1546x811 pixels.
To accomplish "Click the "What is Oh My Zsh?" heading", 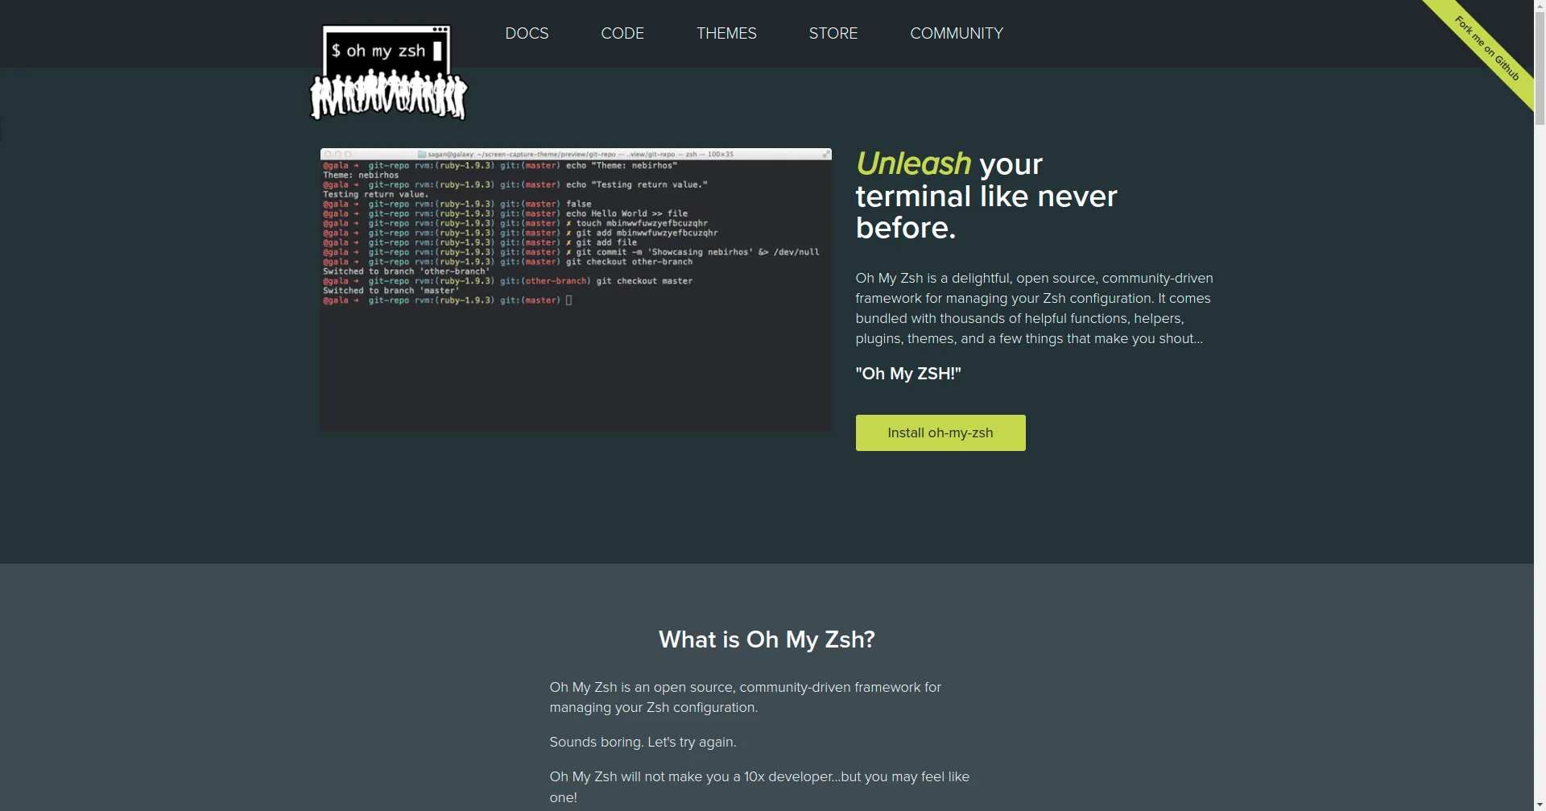I will (x=766, y=639).
